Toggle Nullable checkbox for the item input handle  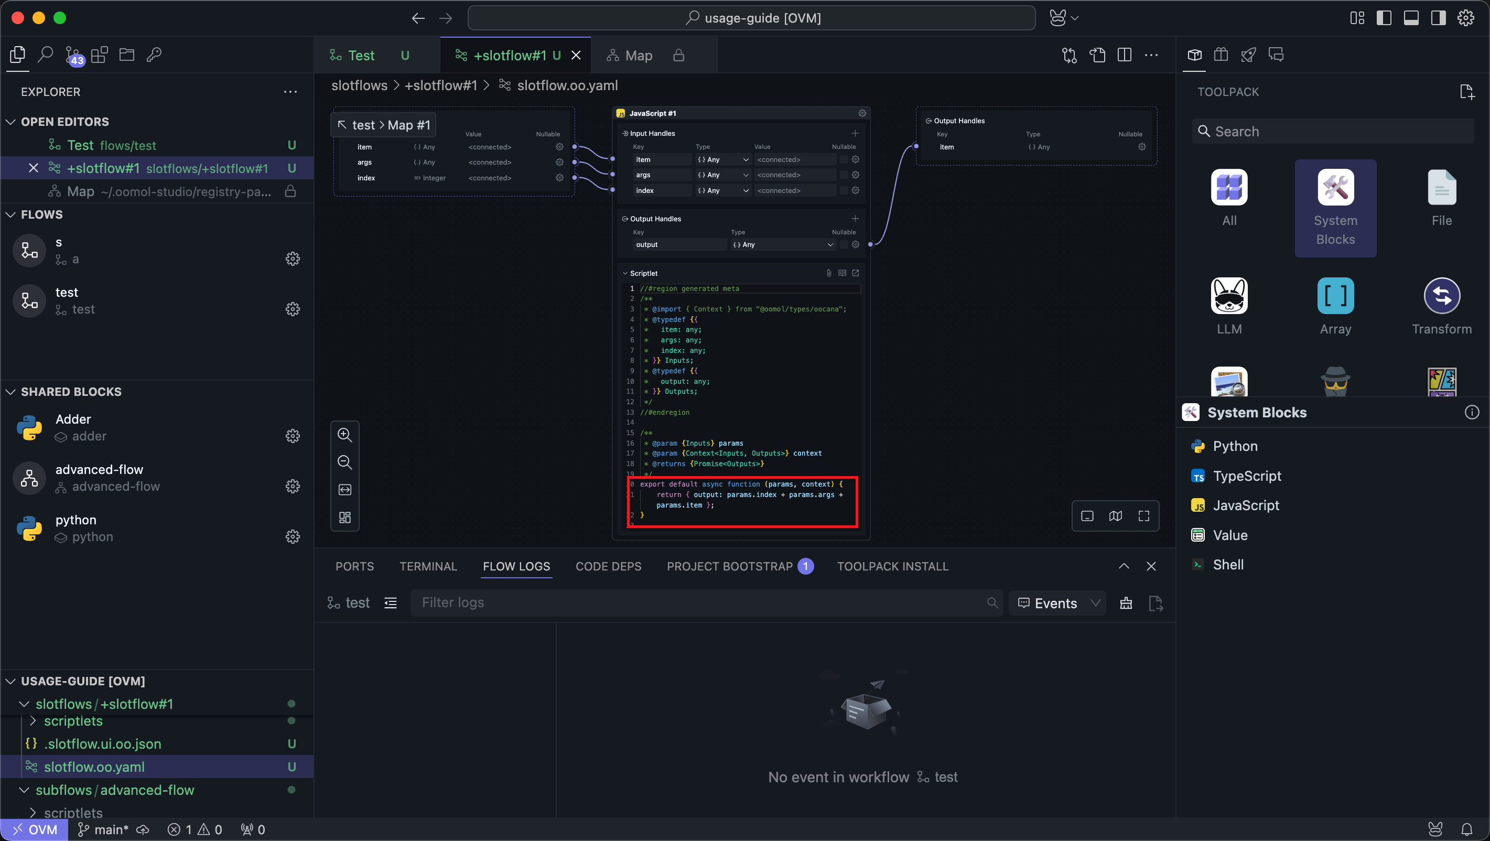[844, 159]
